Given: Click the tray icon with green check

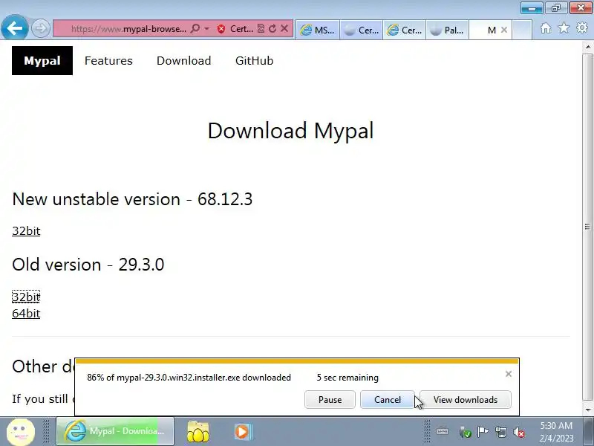Looking at the screenshot, I should (x=465, y=432).
